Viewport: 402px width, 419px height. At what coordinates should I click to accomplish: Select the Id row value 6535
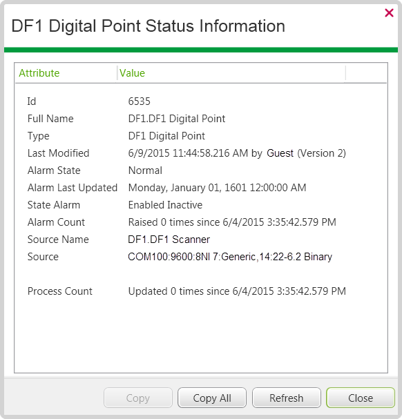139,101
